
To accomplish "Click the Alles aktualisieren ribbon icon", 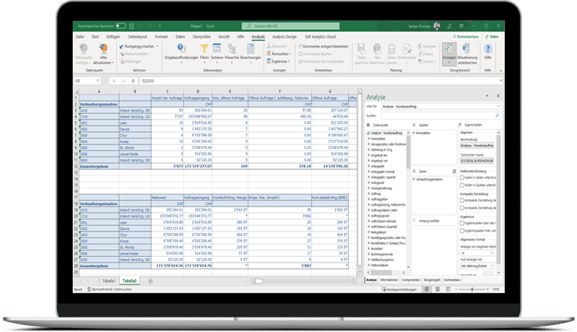I will [104, 48].
